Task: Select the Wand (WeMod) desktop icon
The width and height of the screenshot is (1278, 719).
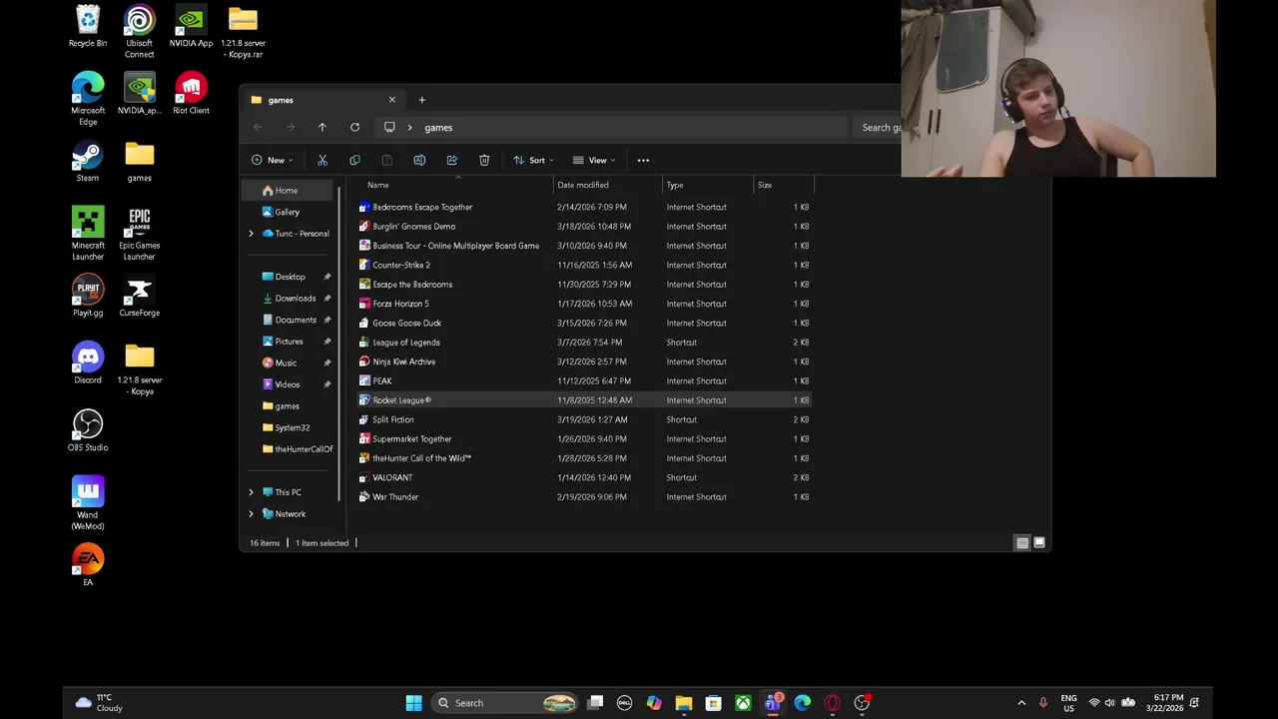Action: pos(88,503)
